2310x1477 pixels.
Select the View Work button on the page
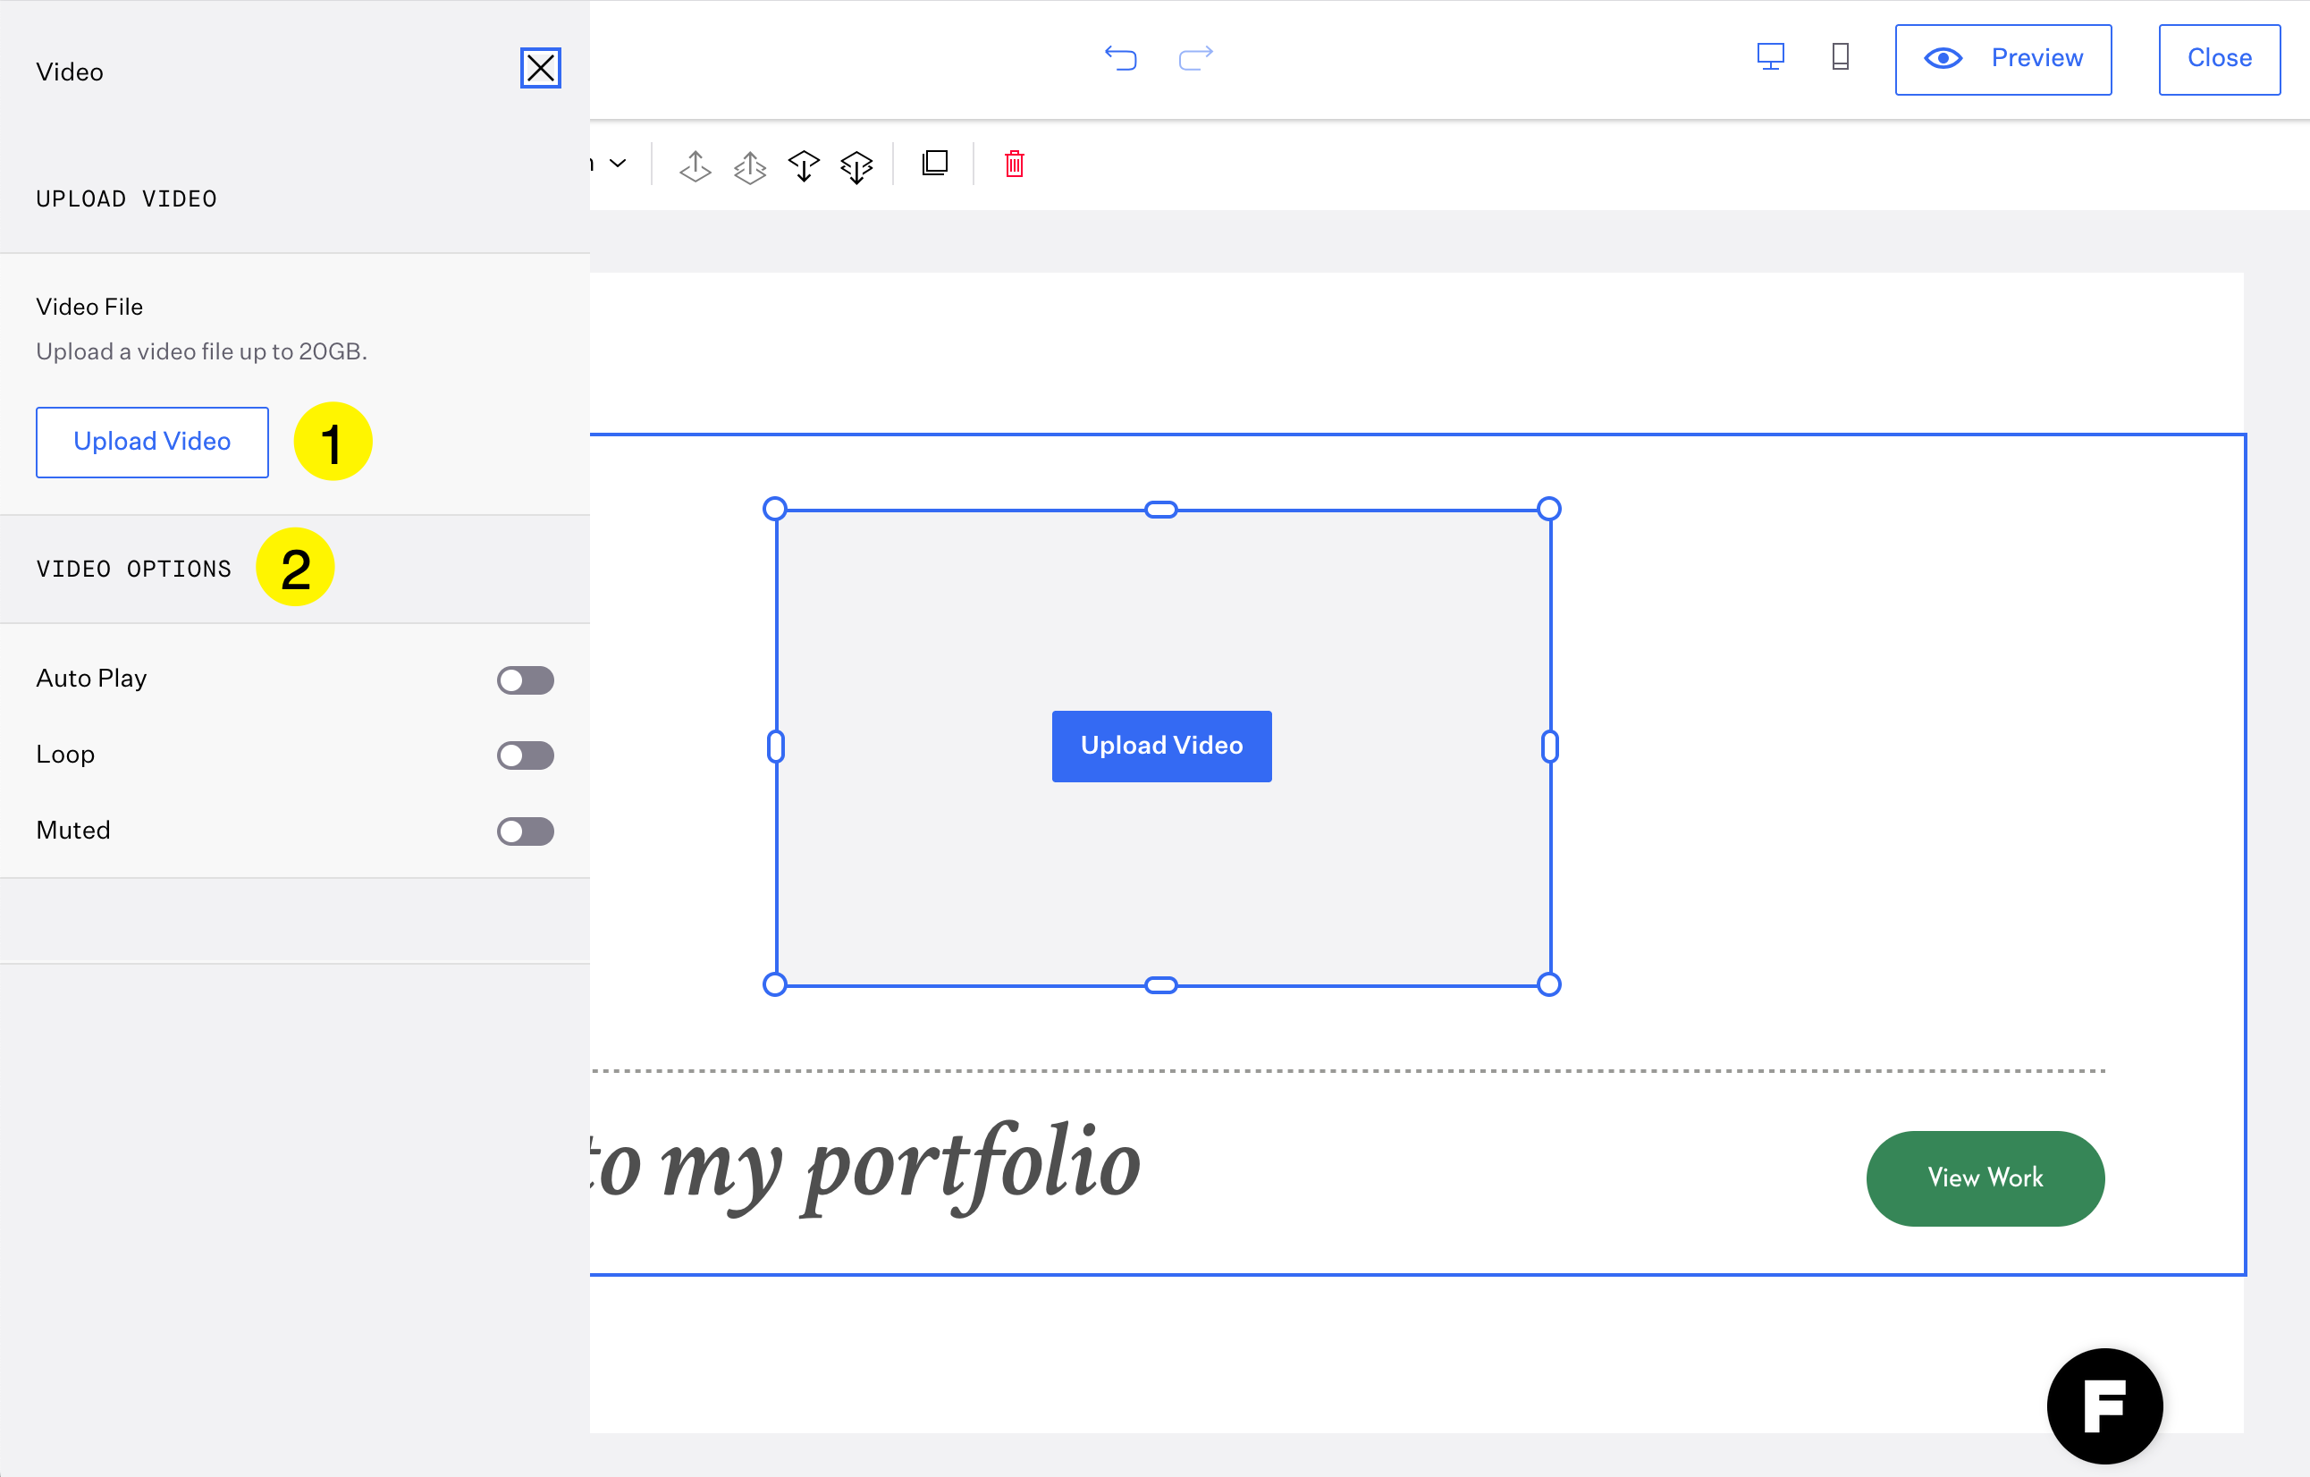(1985, 1177)
